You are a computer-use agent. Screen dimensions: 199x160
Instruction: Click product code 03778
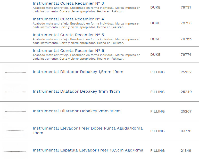pos(186,131)
